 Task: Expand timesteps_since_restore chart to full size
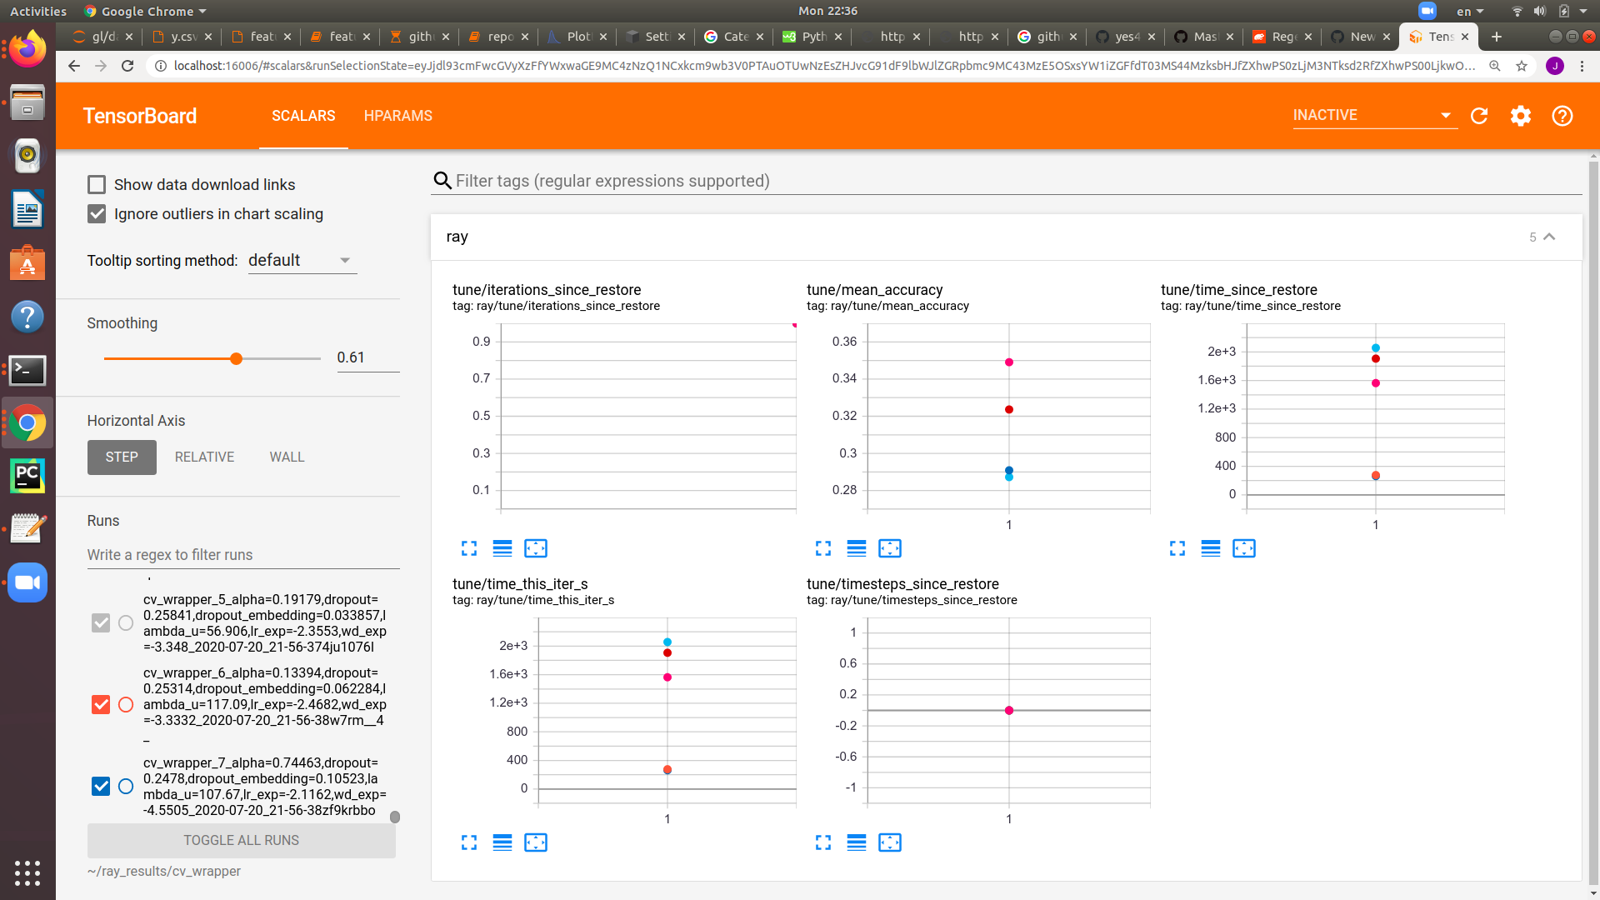(x=823, y=842)
